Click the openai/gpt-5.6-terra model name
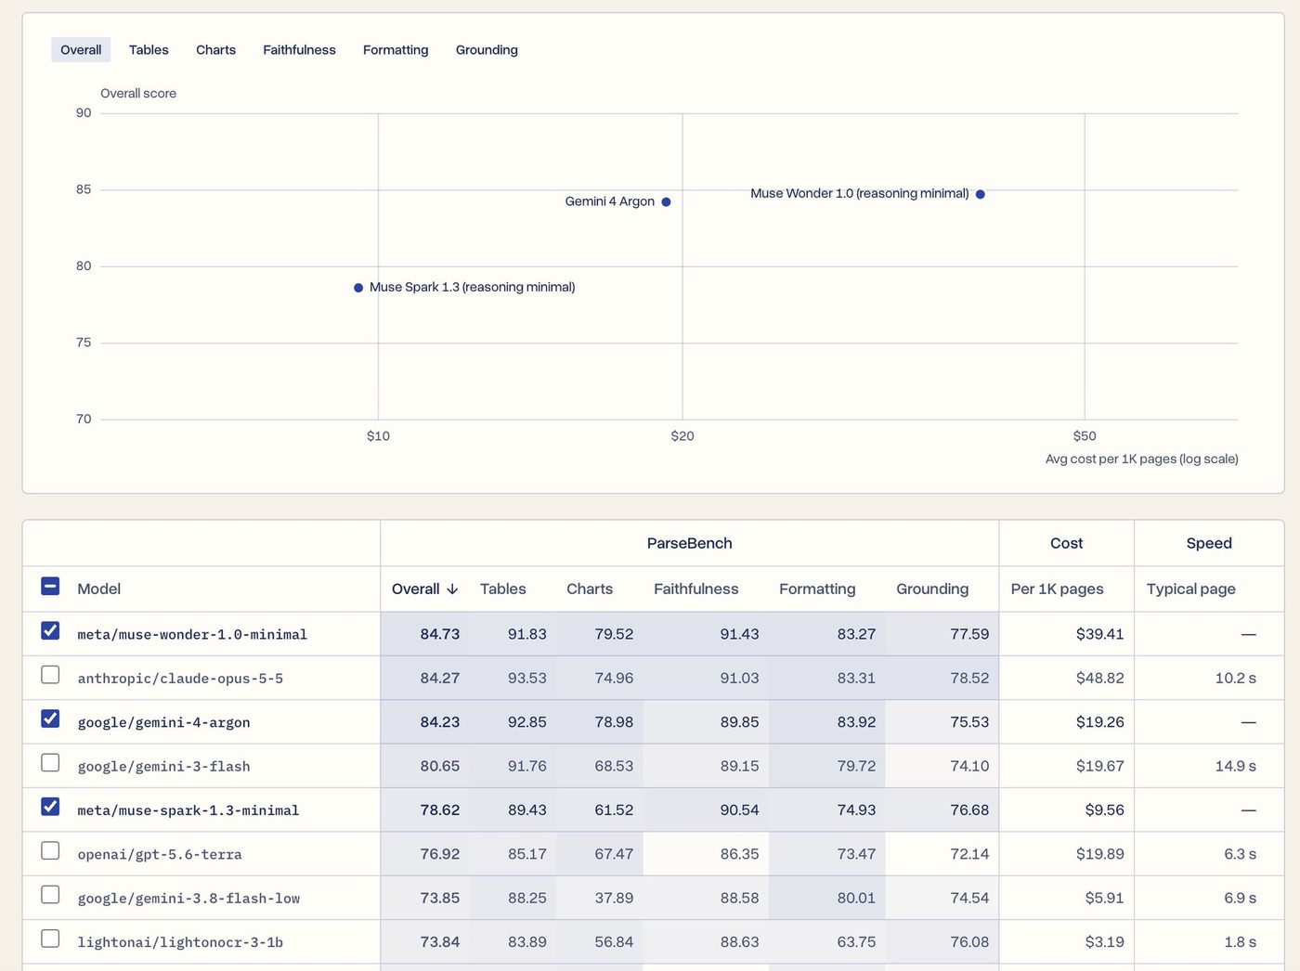Screen dimensions: 1300x971 tap(160, 855)
